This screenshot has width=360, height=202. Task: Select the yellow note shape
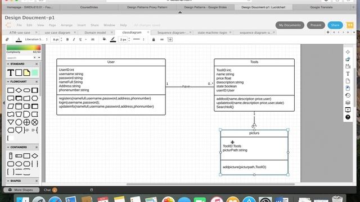26,73
